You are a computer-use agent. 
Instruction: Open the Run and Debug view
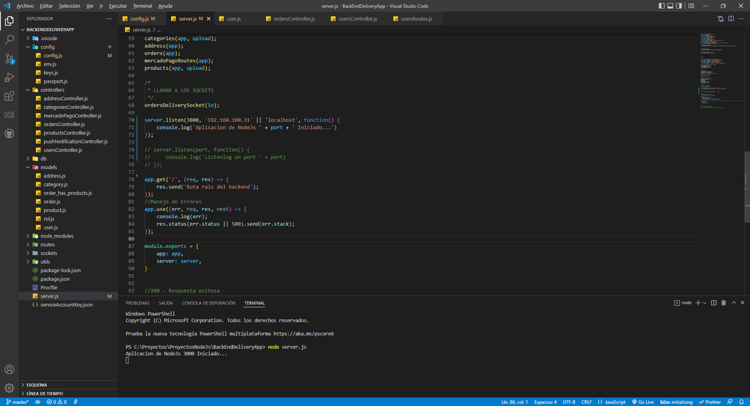tap(9, 77)
